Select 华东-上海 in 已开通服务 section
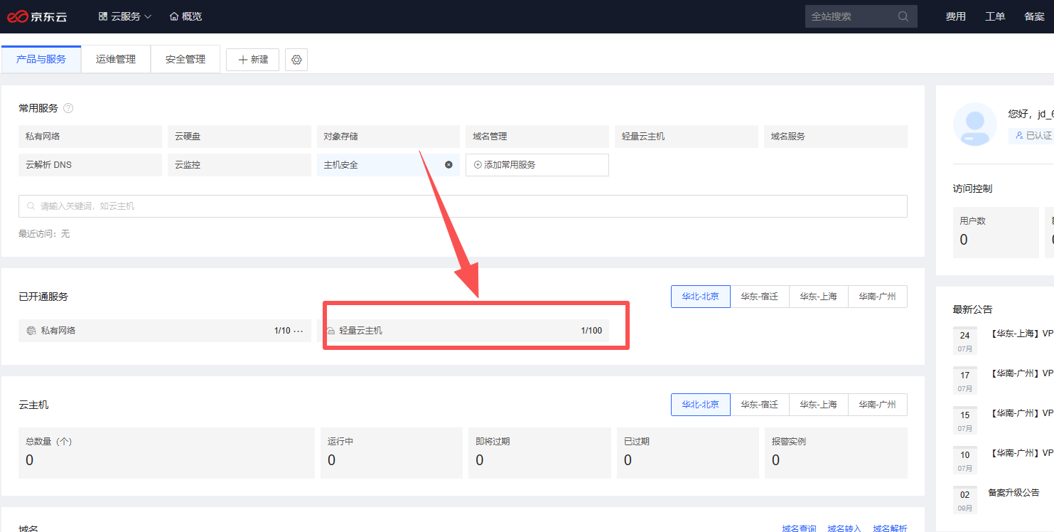1054x532 pixels. tap(819, 297)
